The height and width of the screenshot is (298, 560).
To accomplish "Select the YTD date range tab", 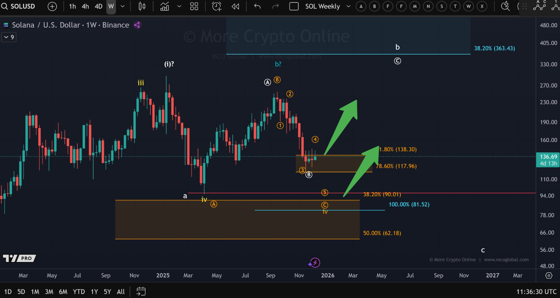I will pyautogui.click(x=79, y=292).
